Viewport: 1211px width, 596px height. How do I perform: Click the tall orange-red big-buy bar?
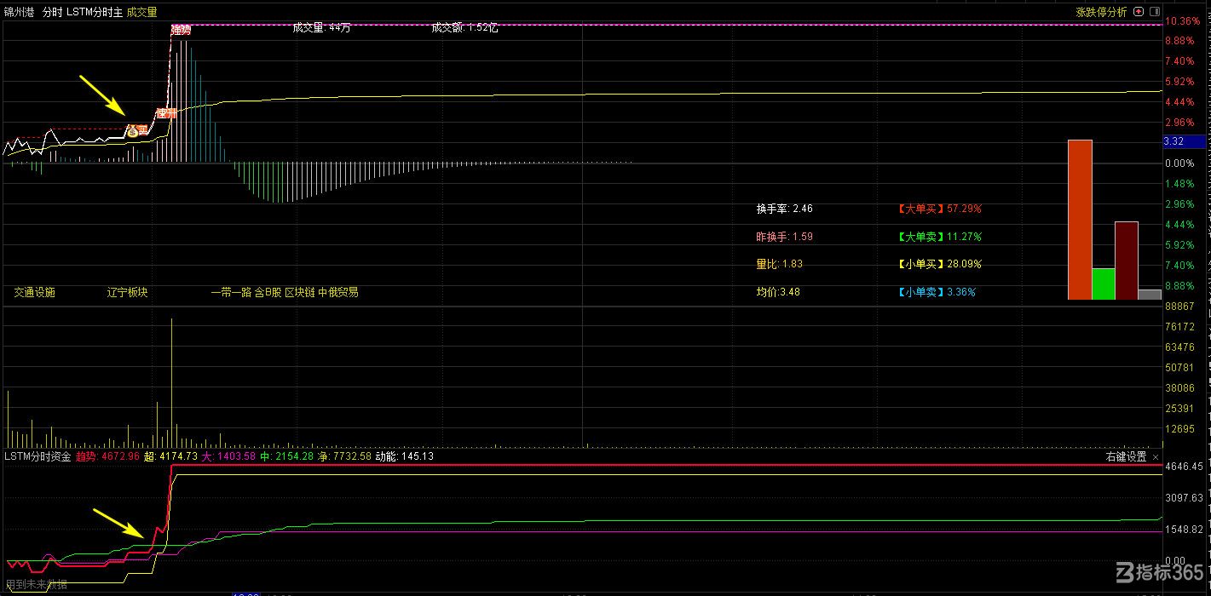tap(1080, 220)
